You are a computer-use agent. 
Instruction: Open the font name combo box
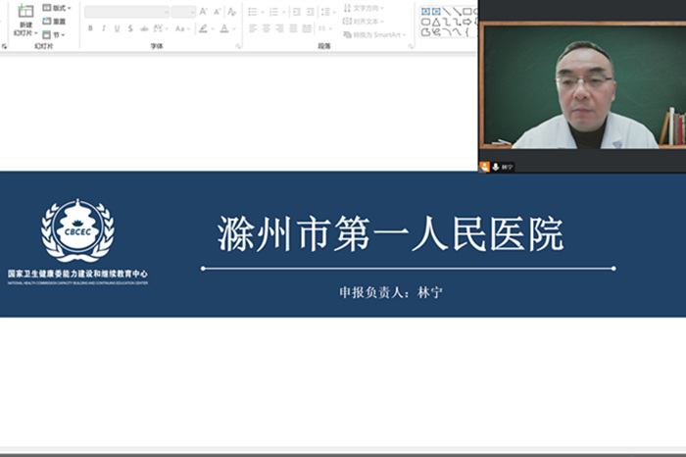tap(125, 12)
